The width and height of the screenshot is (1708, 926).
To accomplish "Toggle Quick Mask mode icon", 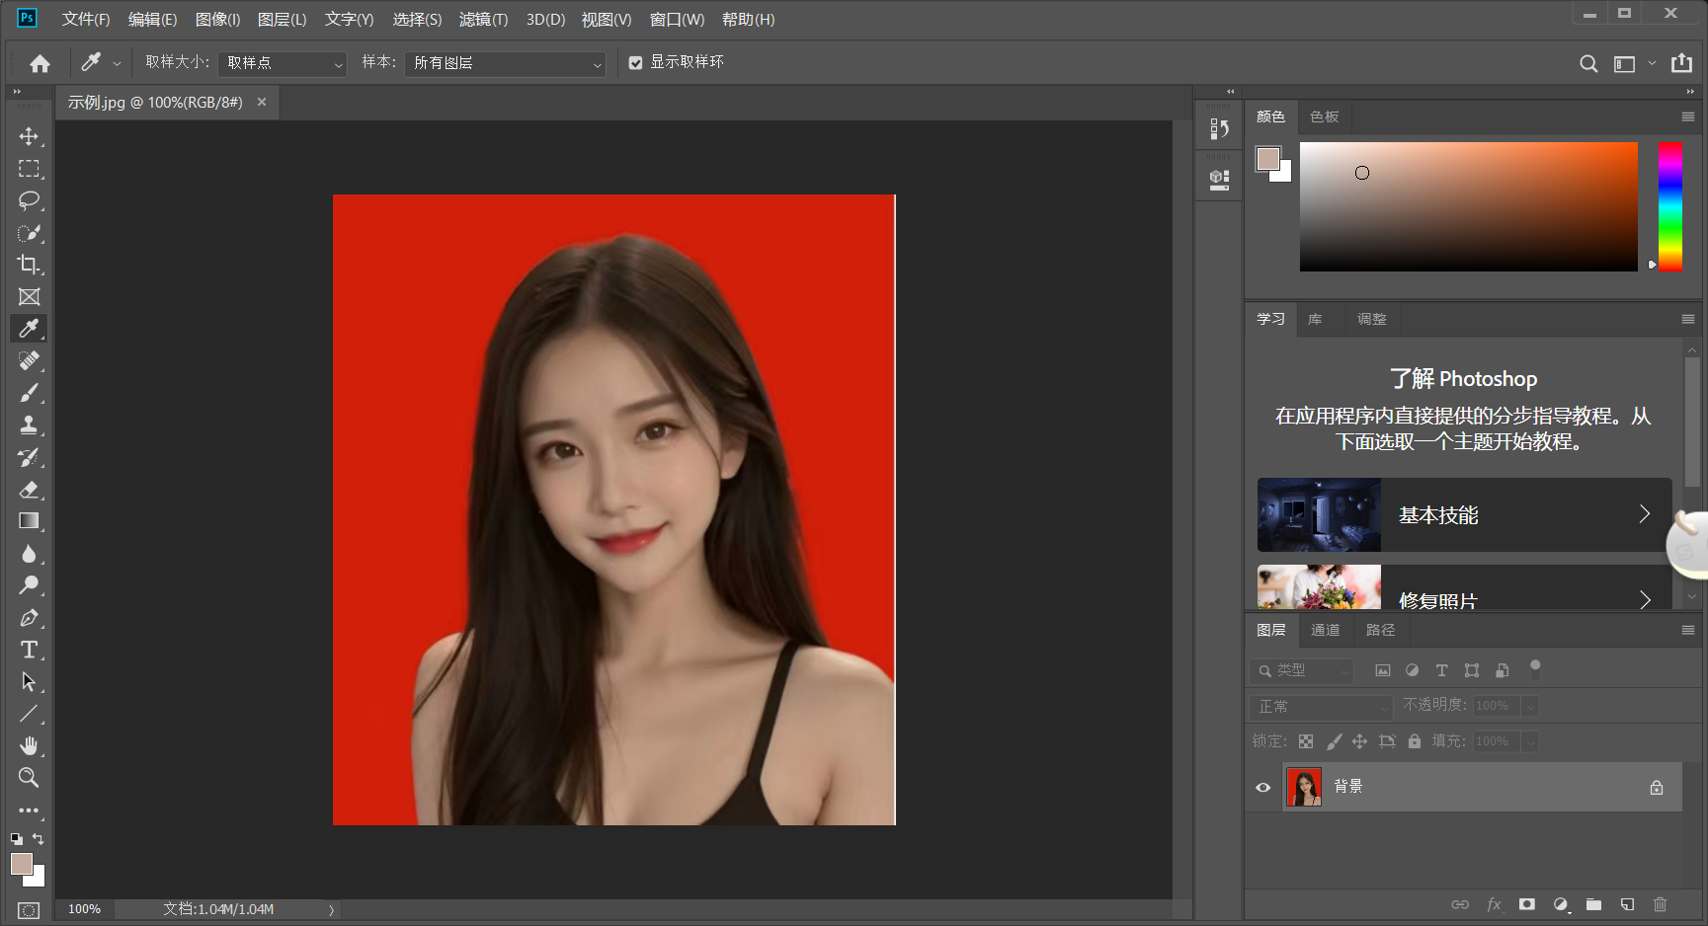I will coord(29,910).
